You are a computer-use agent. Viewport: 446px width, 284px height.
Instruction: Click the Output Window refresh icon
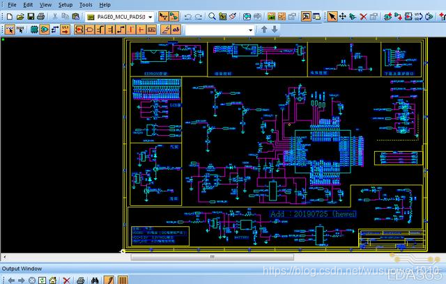[42, 281]
